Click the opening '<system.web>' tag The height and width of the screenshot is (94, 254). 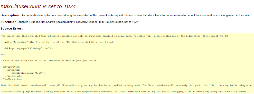(13, 70)
